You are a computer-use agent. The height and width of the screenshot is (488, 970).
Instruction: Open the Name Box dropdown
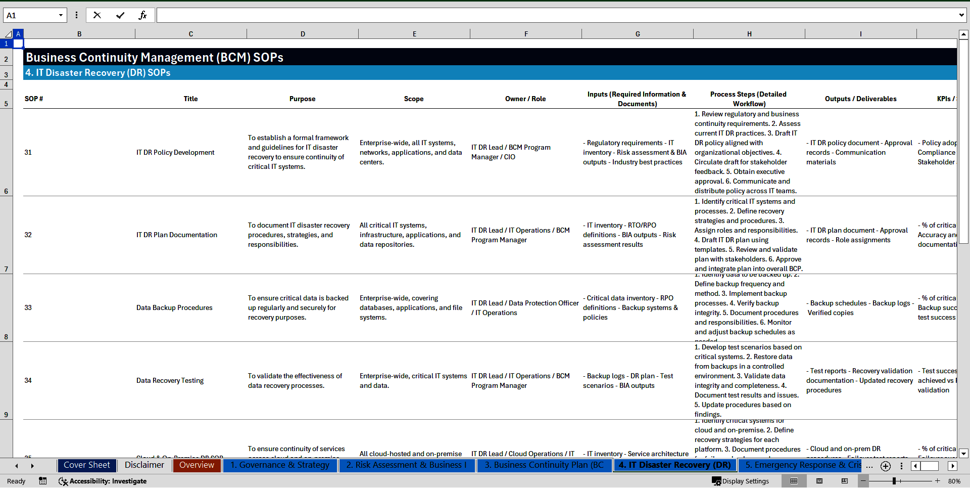[x=61, y=15]
